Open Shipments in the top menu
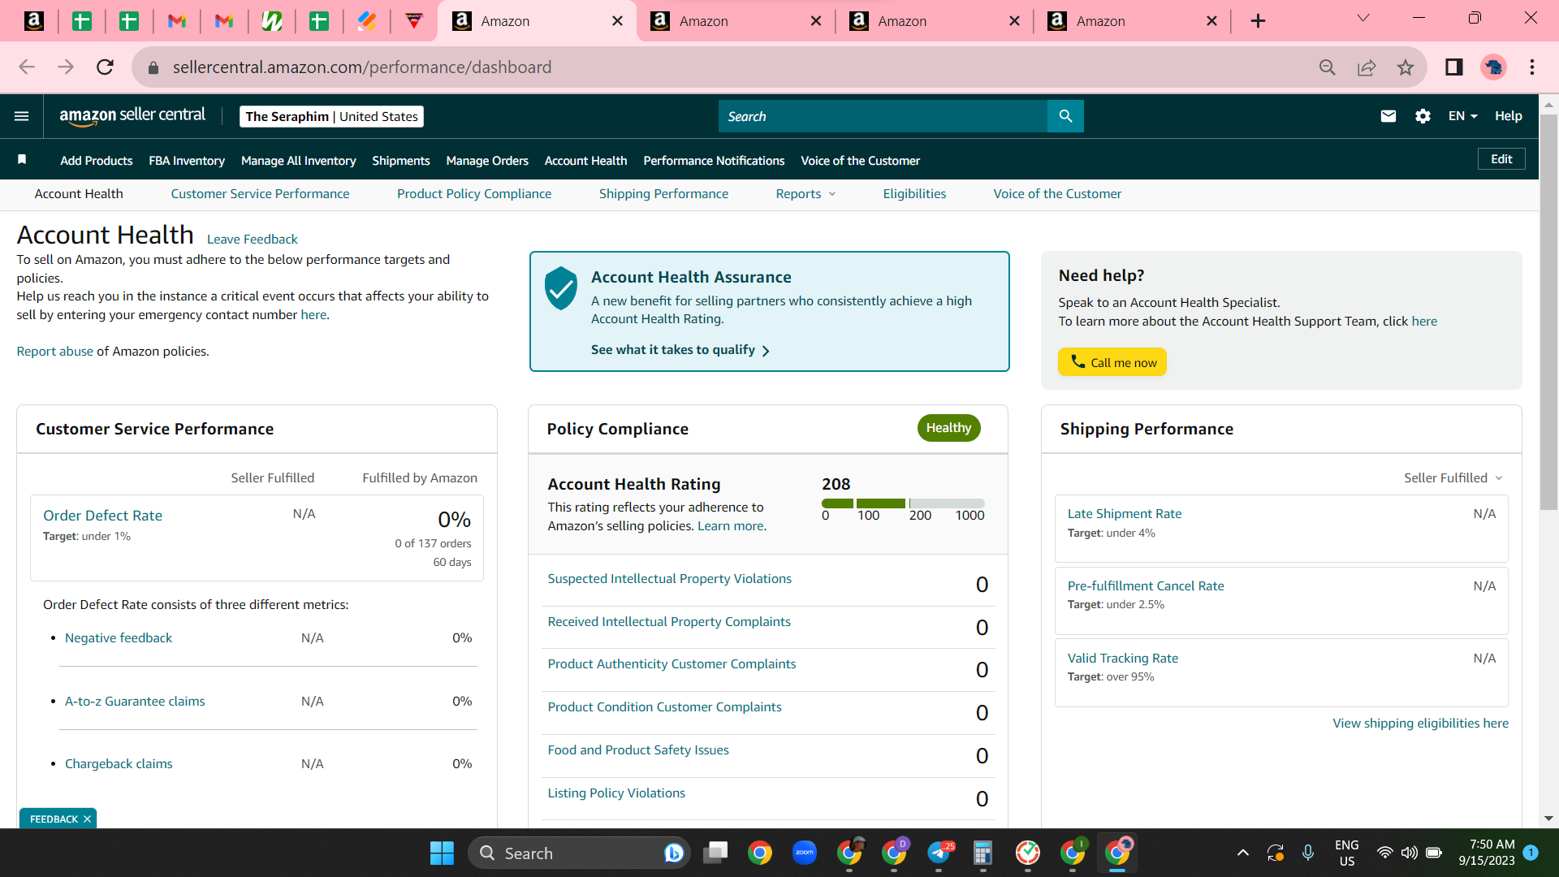 coord(401,161)
